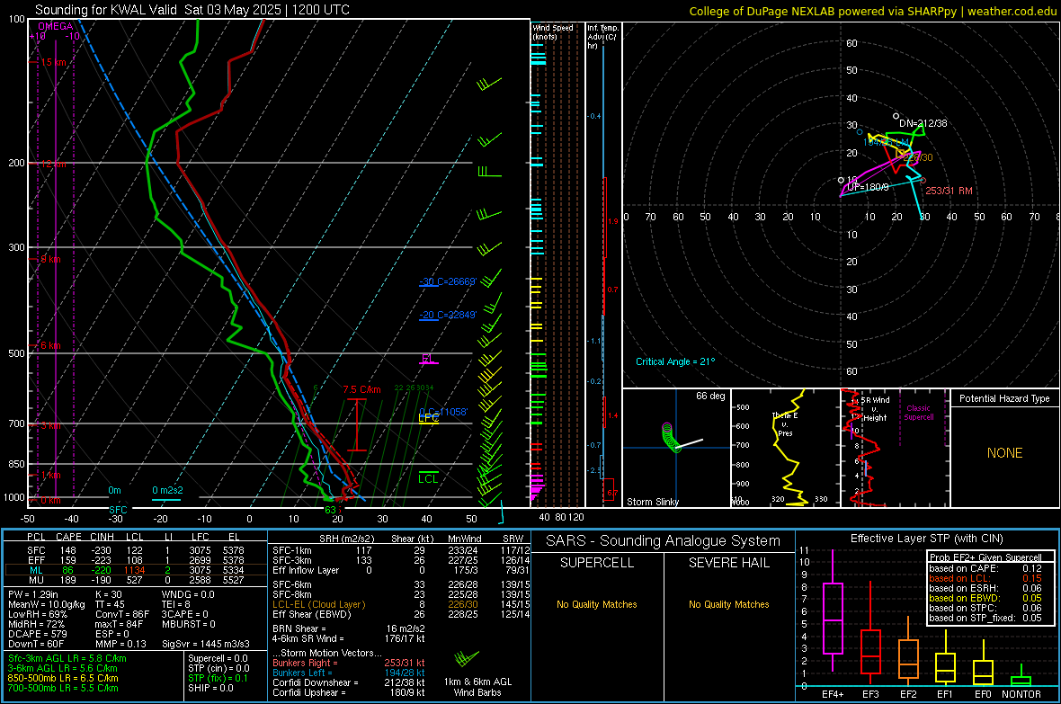Image resolution: width=1061 pixels, height=704 pixels.
Task: Click the '66 deg' slinky value
Action: pos(710,396)
